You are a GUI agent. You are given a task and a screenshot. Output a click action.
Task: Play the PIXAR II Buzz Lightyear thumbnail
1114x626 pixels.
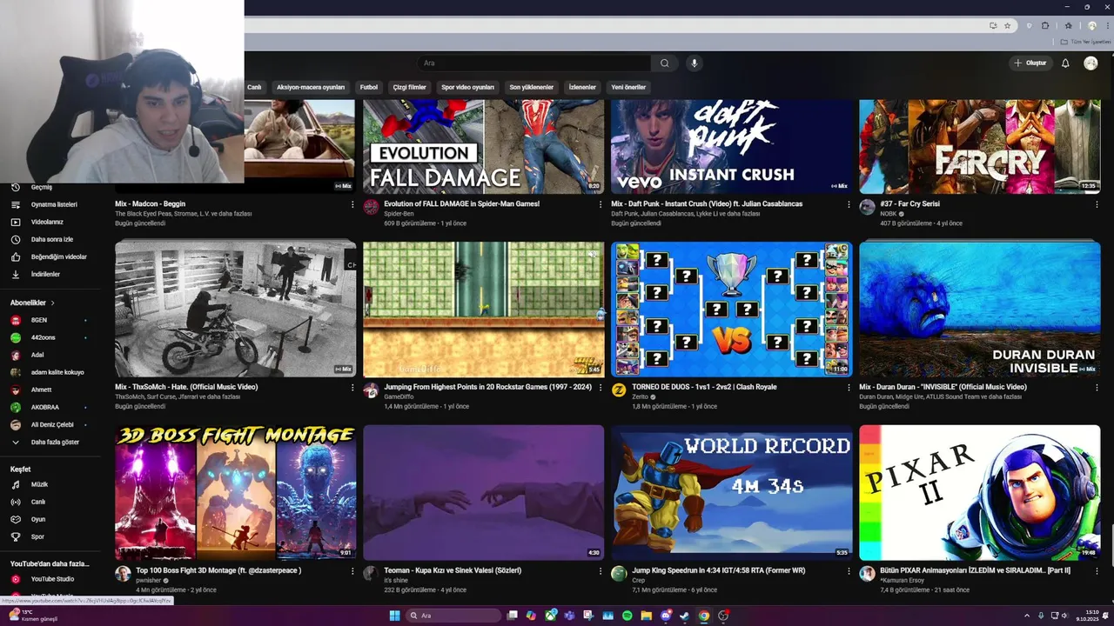pos(979,492)
